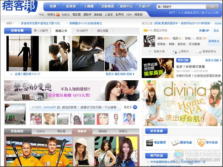Open the more link beside site announcement

218,23
